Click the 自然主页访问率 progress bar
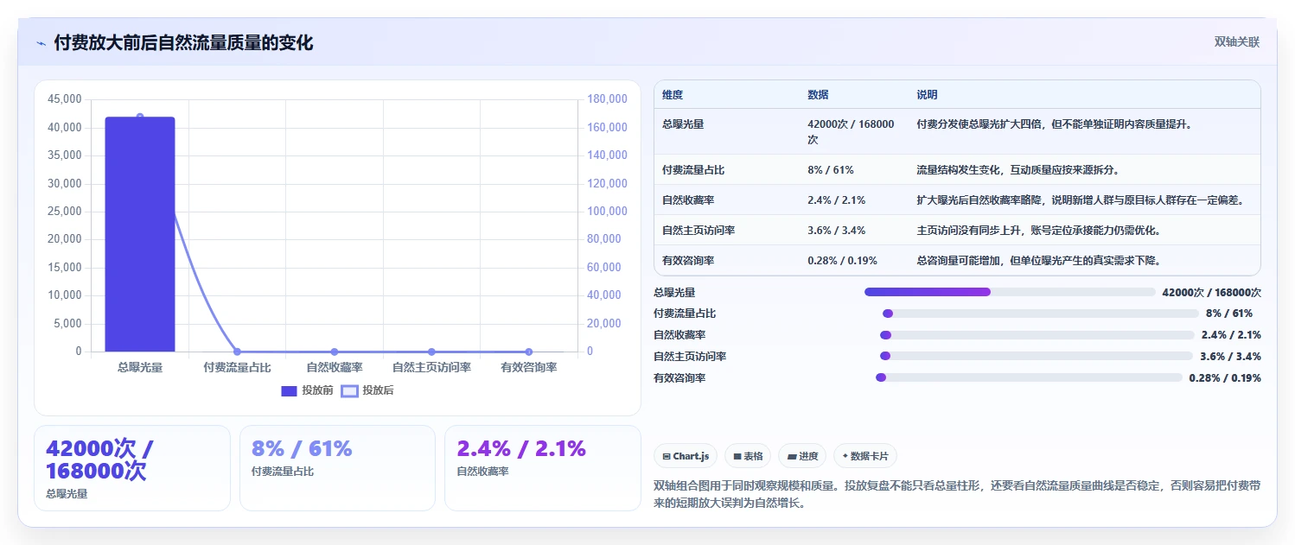Image resolution: width=1295 pixels, height=545 pixels. [x=1037, y=356]
